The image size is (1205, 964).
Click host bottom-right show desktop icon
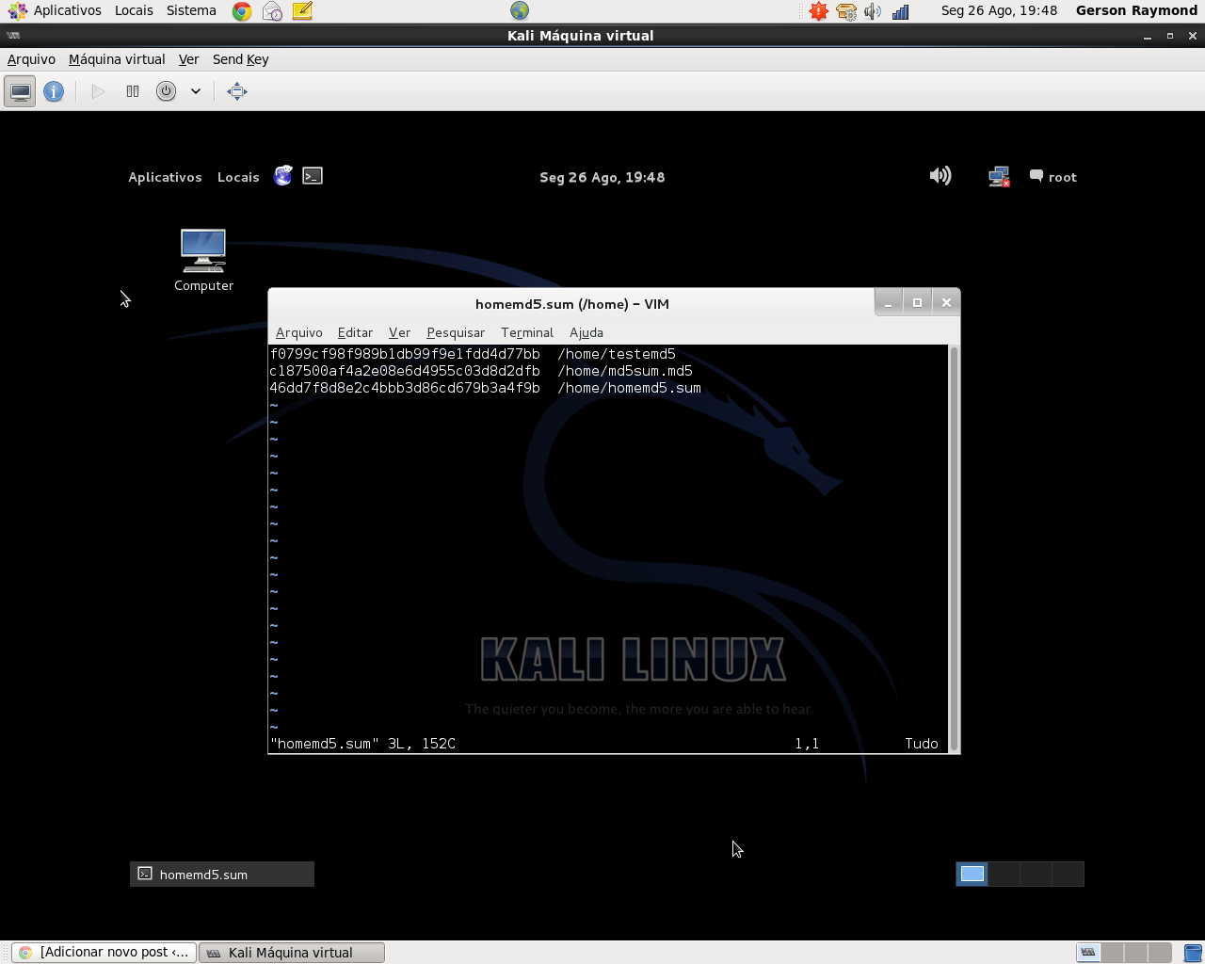tap(1193, 953)
